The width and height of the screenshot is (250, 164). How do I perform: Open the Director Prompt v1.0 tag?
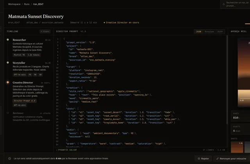[x=25, y=101]
